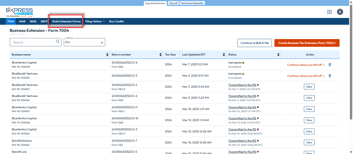Open the apps grid menu icon
This screenshot has height=154, width=353.
329,12
